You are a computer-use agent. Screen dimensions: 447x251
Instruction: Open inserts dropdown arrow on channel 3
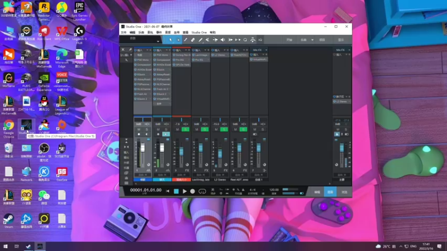tap(186, 50)
